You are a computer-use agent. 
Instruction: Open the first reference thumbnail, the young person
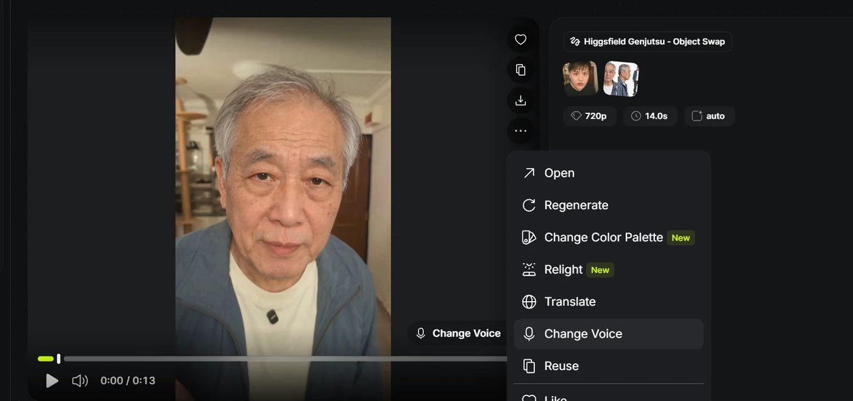pos(581,79)
